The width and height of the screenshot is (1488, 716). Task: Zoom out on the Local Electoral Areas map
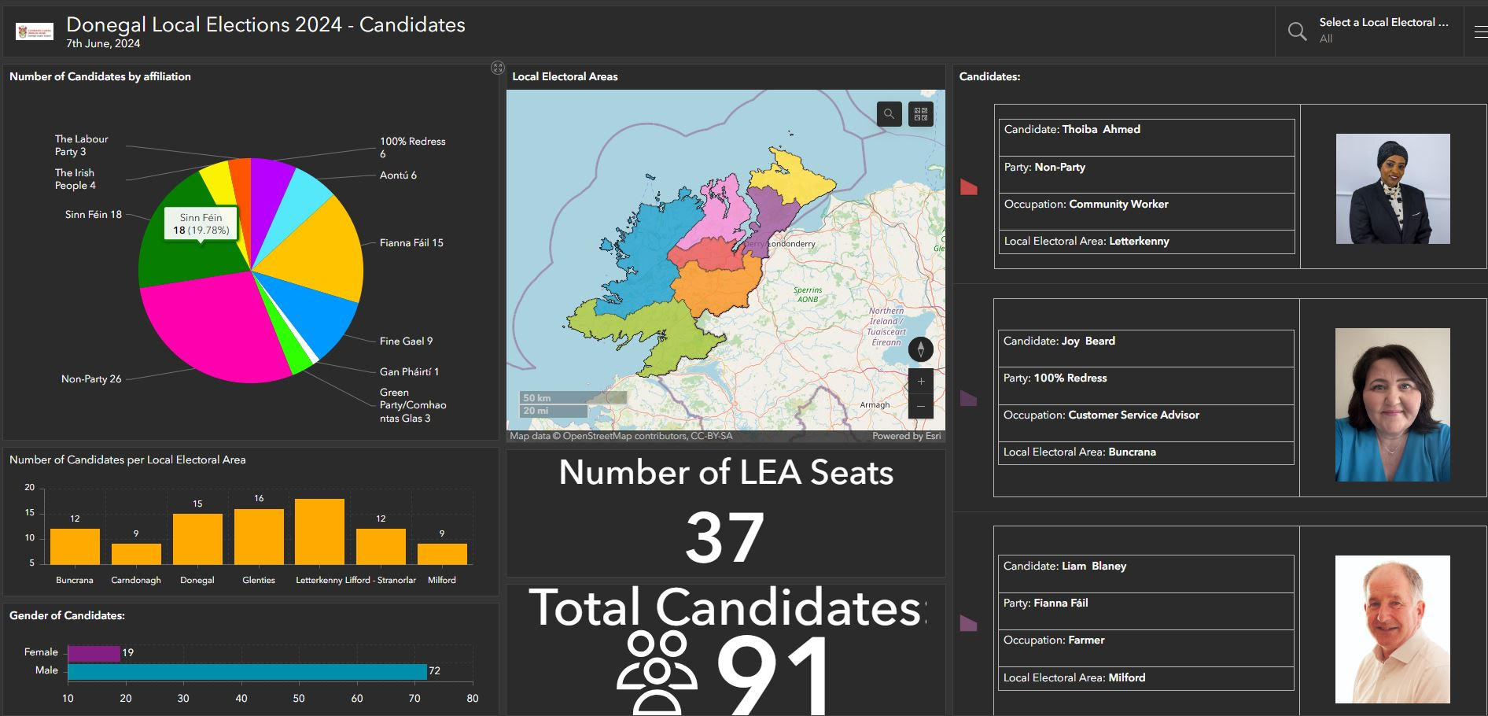tap(919, 406)
